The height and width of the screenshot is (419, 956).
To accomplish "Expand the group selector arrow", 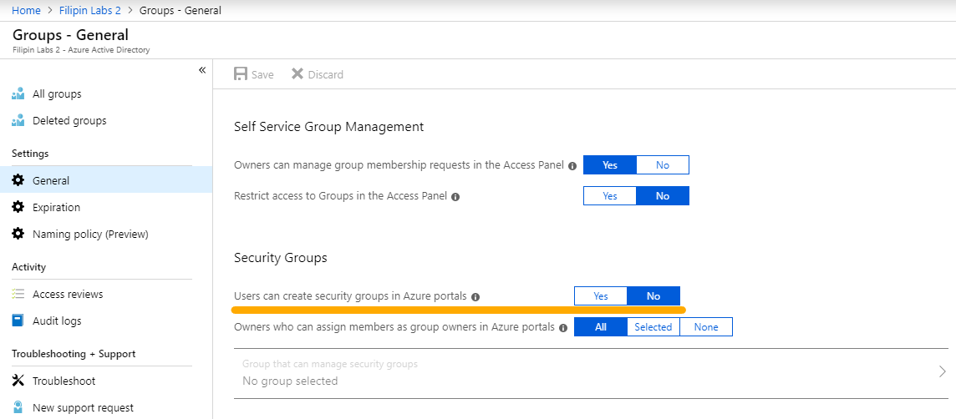I will point(942,371).
